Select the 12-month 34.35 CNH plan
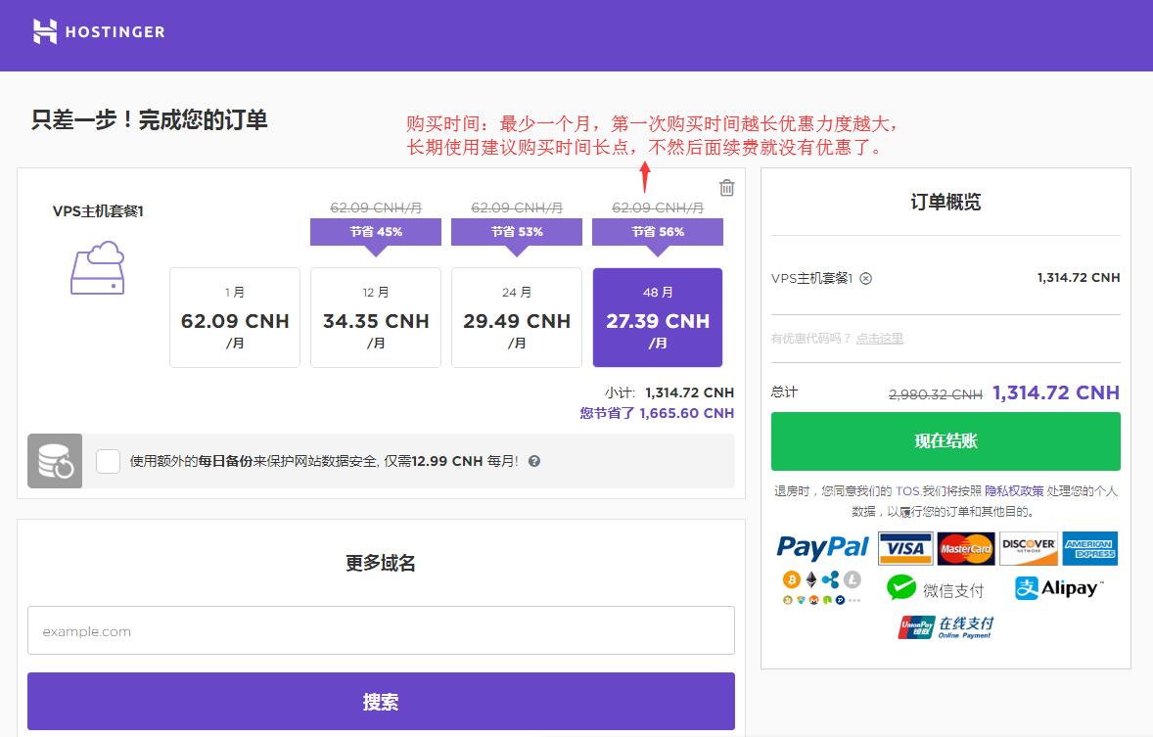 tap(376, 317)
